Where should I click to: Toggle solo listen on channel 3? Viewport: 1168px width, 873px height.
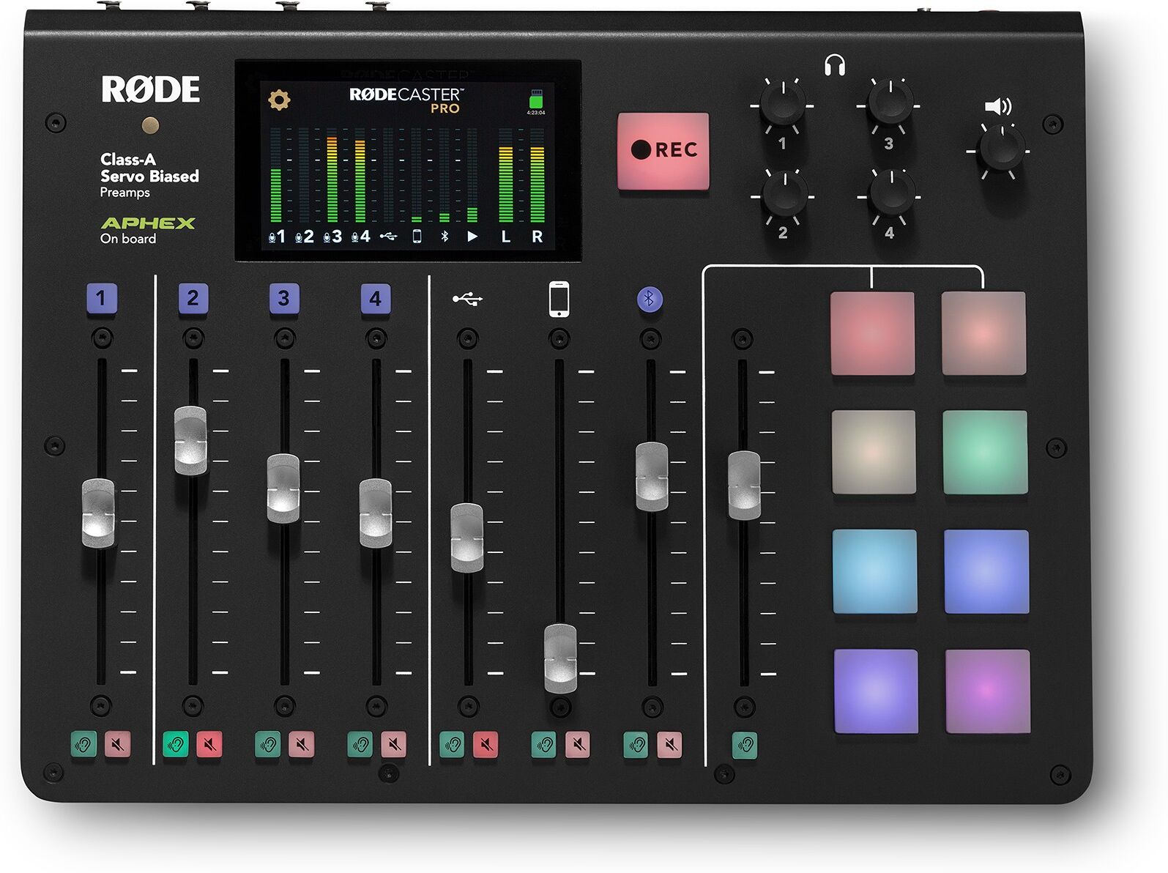pos(268,745)
